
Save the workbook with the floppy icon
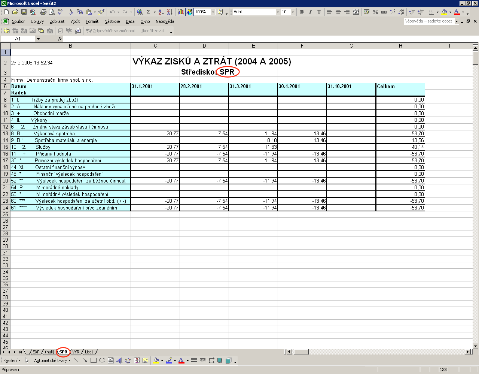24,12
